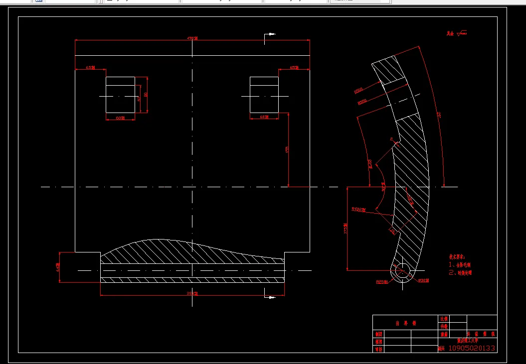Select the right-side 65 offset dimension

294,67
